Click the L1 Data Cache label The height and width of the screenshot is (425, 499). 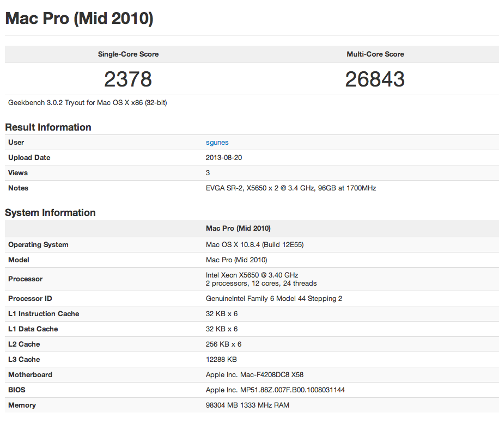pos(33,329)
